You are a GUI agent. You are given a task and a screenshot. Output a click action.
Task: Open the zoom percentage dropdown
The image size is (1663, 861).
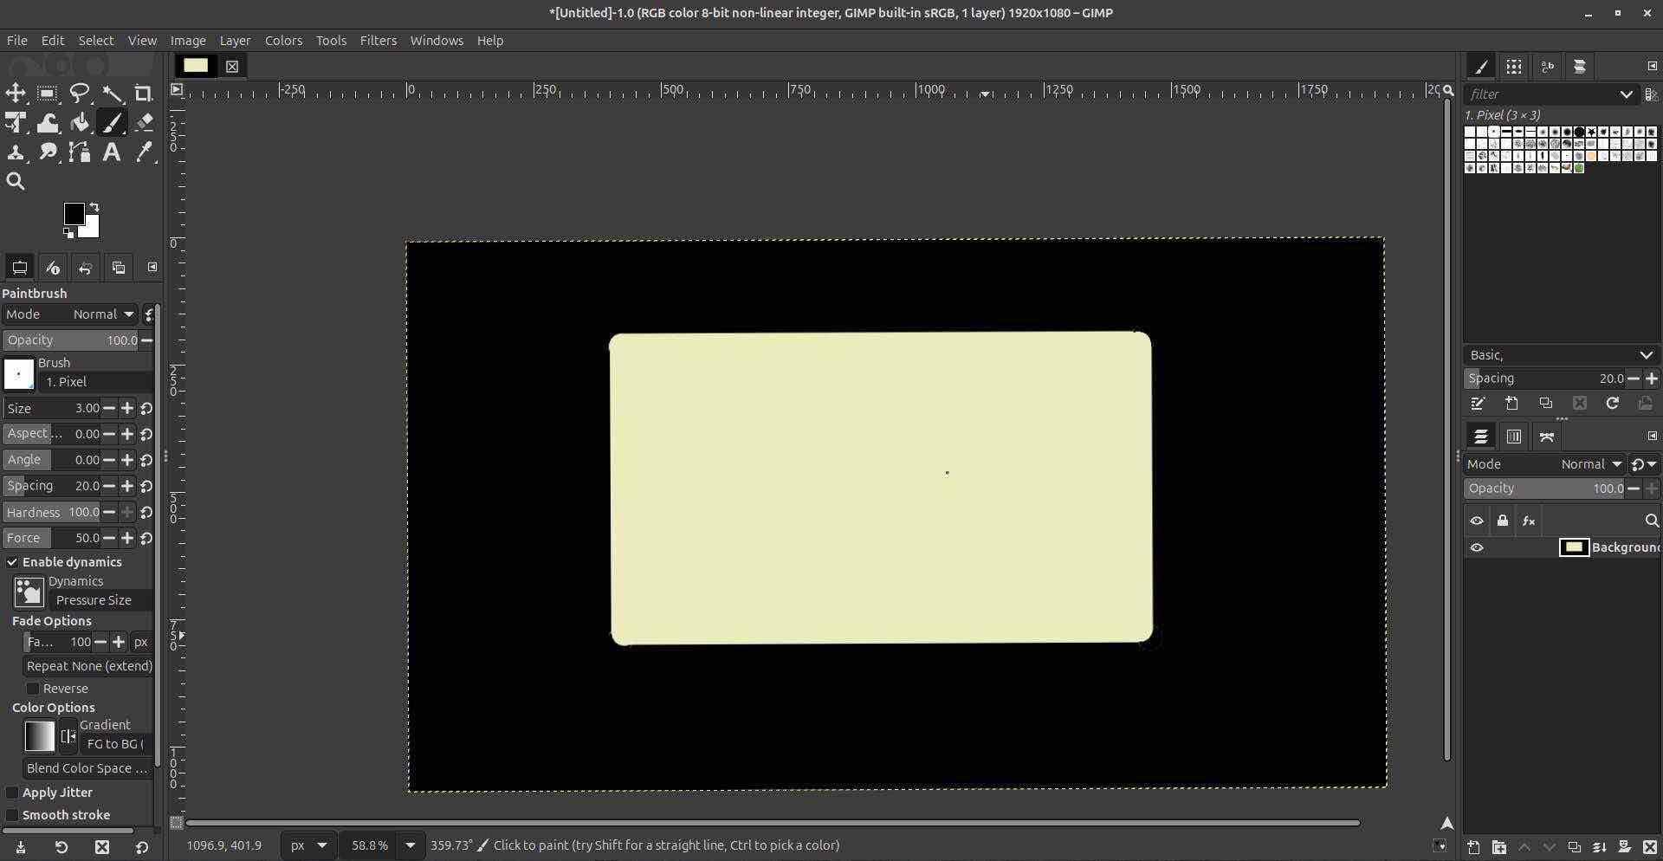[x=411, y=846]
